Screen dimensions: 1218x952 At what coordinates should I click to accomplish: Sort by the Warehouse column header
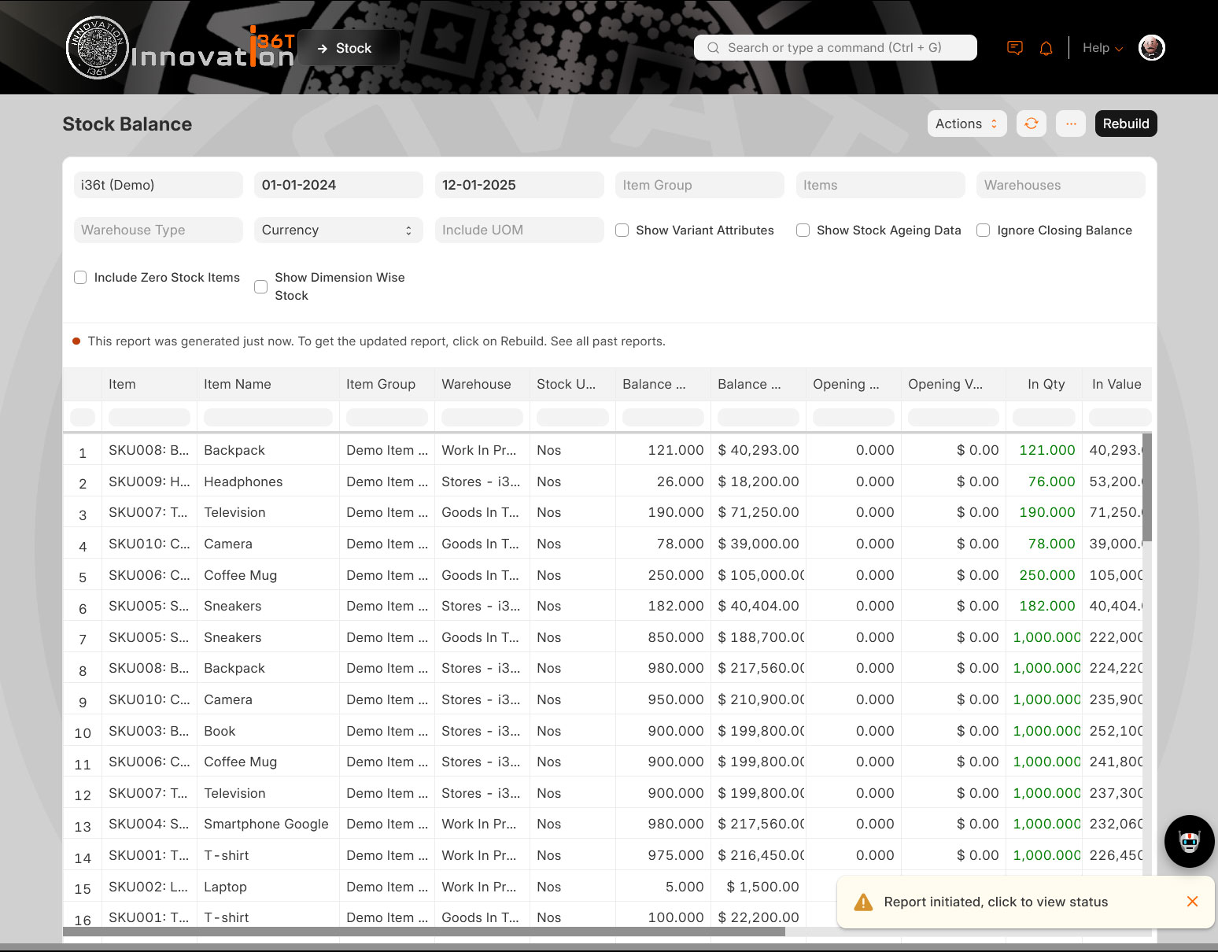pos(476,384)
